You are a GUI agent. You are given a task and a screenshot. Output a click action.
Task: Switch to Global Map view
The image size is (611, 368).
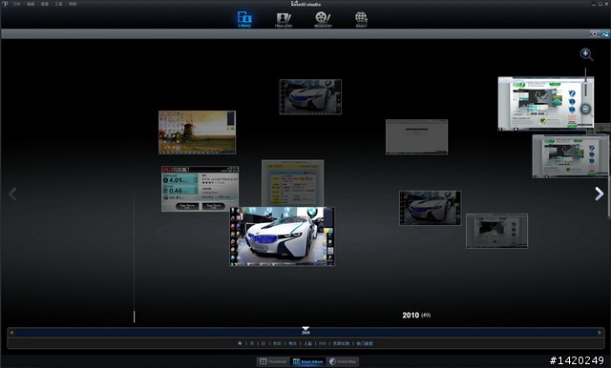pyautogui.click(x=343, y=361)
